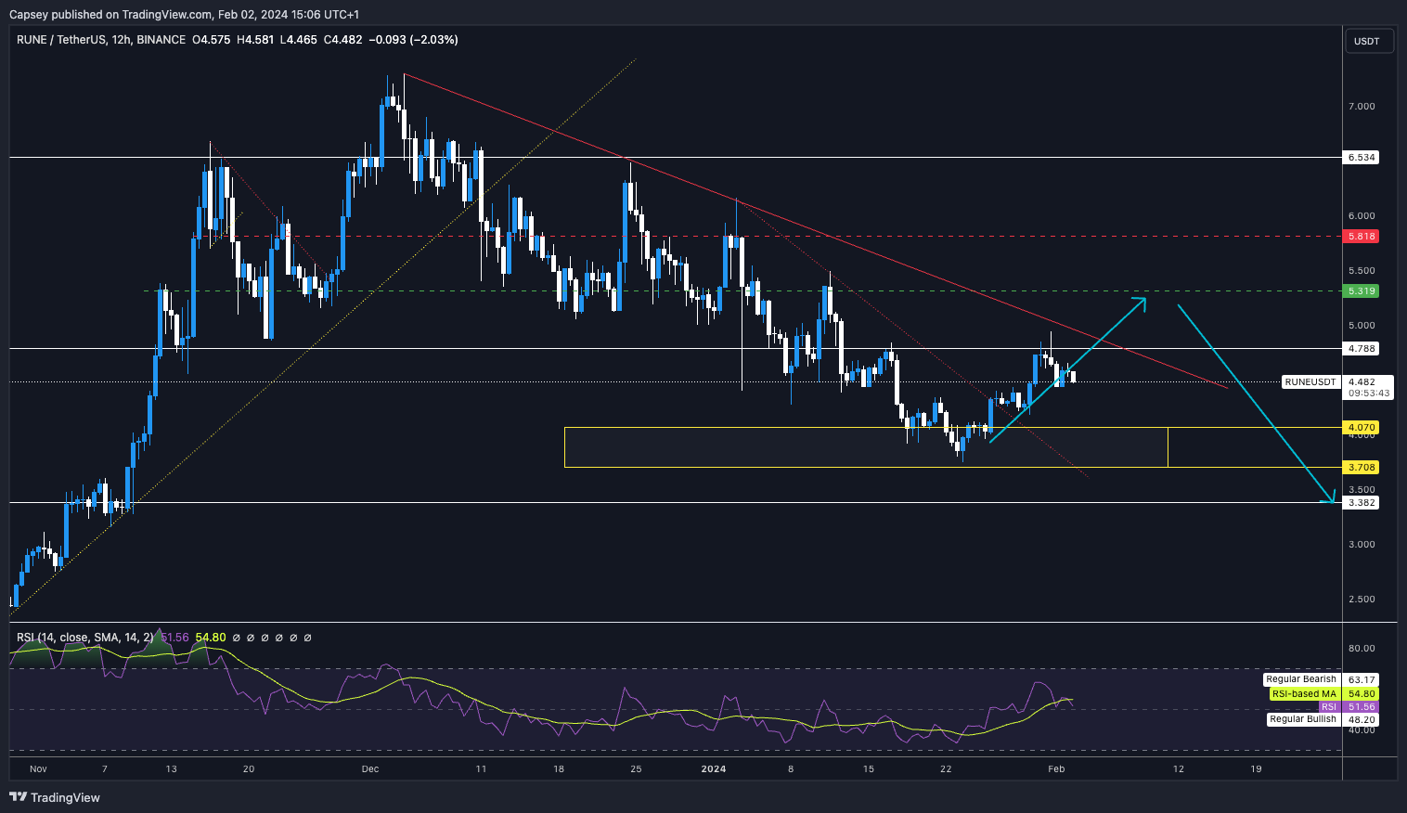Select the 3.382 price level label
The height and width of the screenshot is (813, 1407).
[x=1362, y=502]
